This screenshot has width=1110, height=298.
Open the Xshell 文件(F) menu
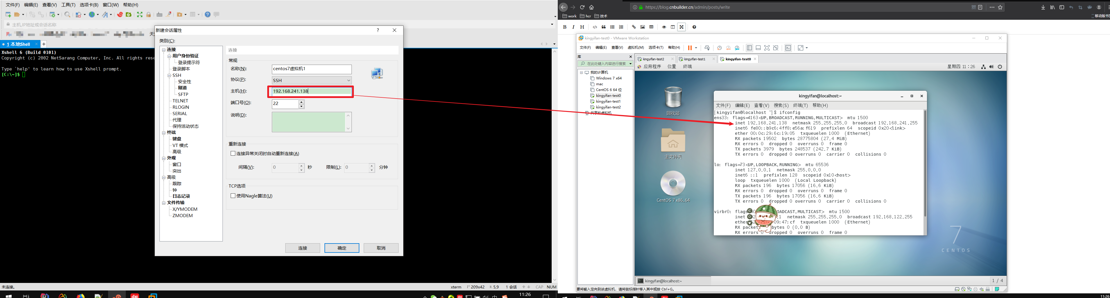[12, 5]
